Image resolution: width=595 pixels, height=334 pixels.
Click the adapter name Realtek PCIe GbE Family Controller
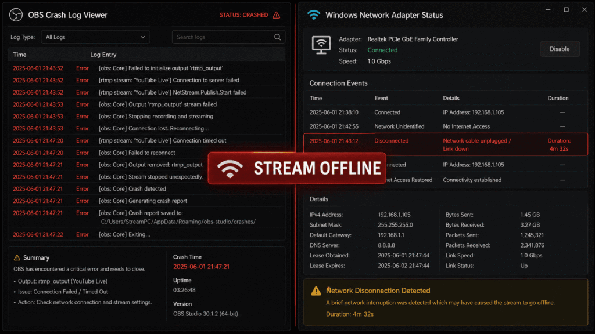point(413,39)
